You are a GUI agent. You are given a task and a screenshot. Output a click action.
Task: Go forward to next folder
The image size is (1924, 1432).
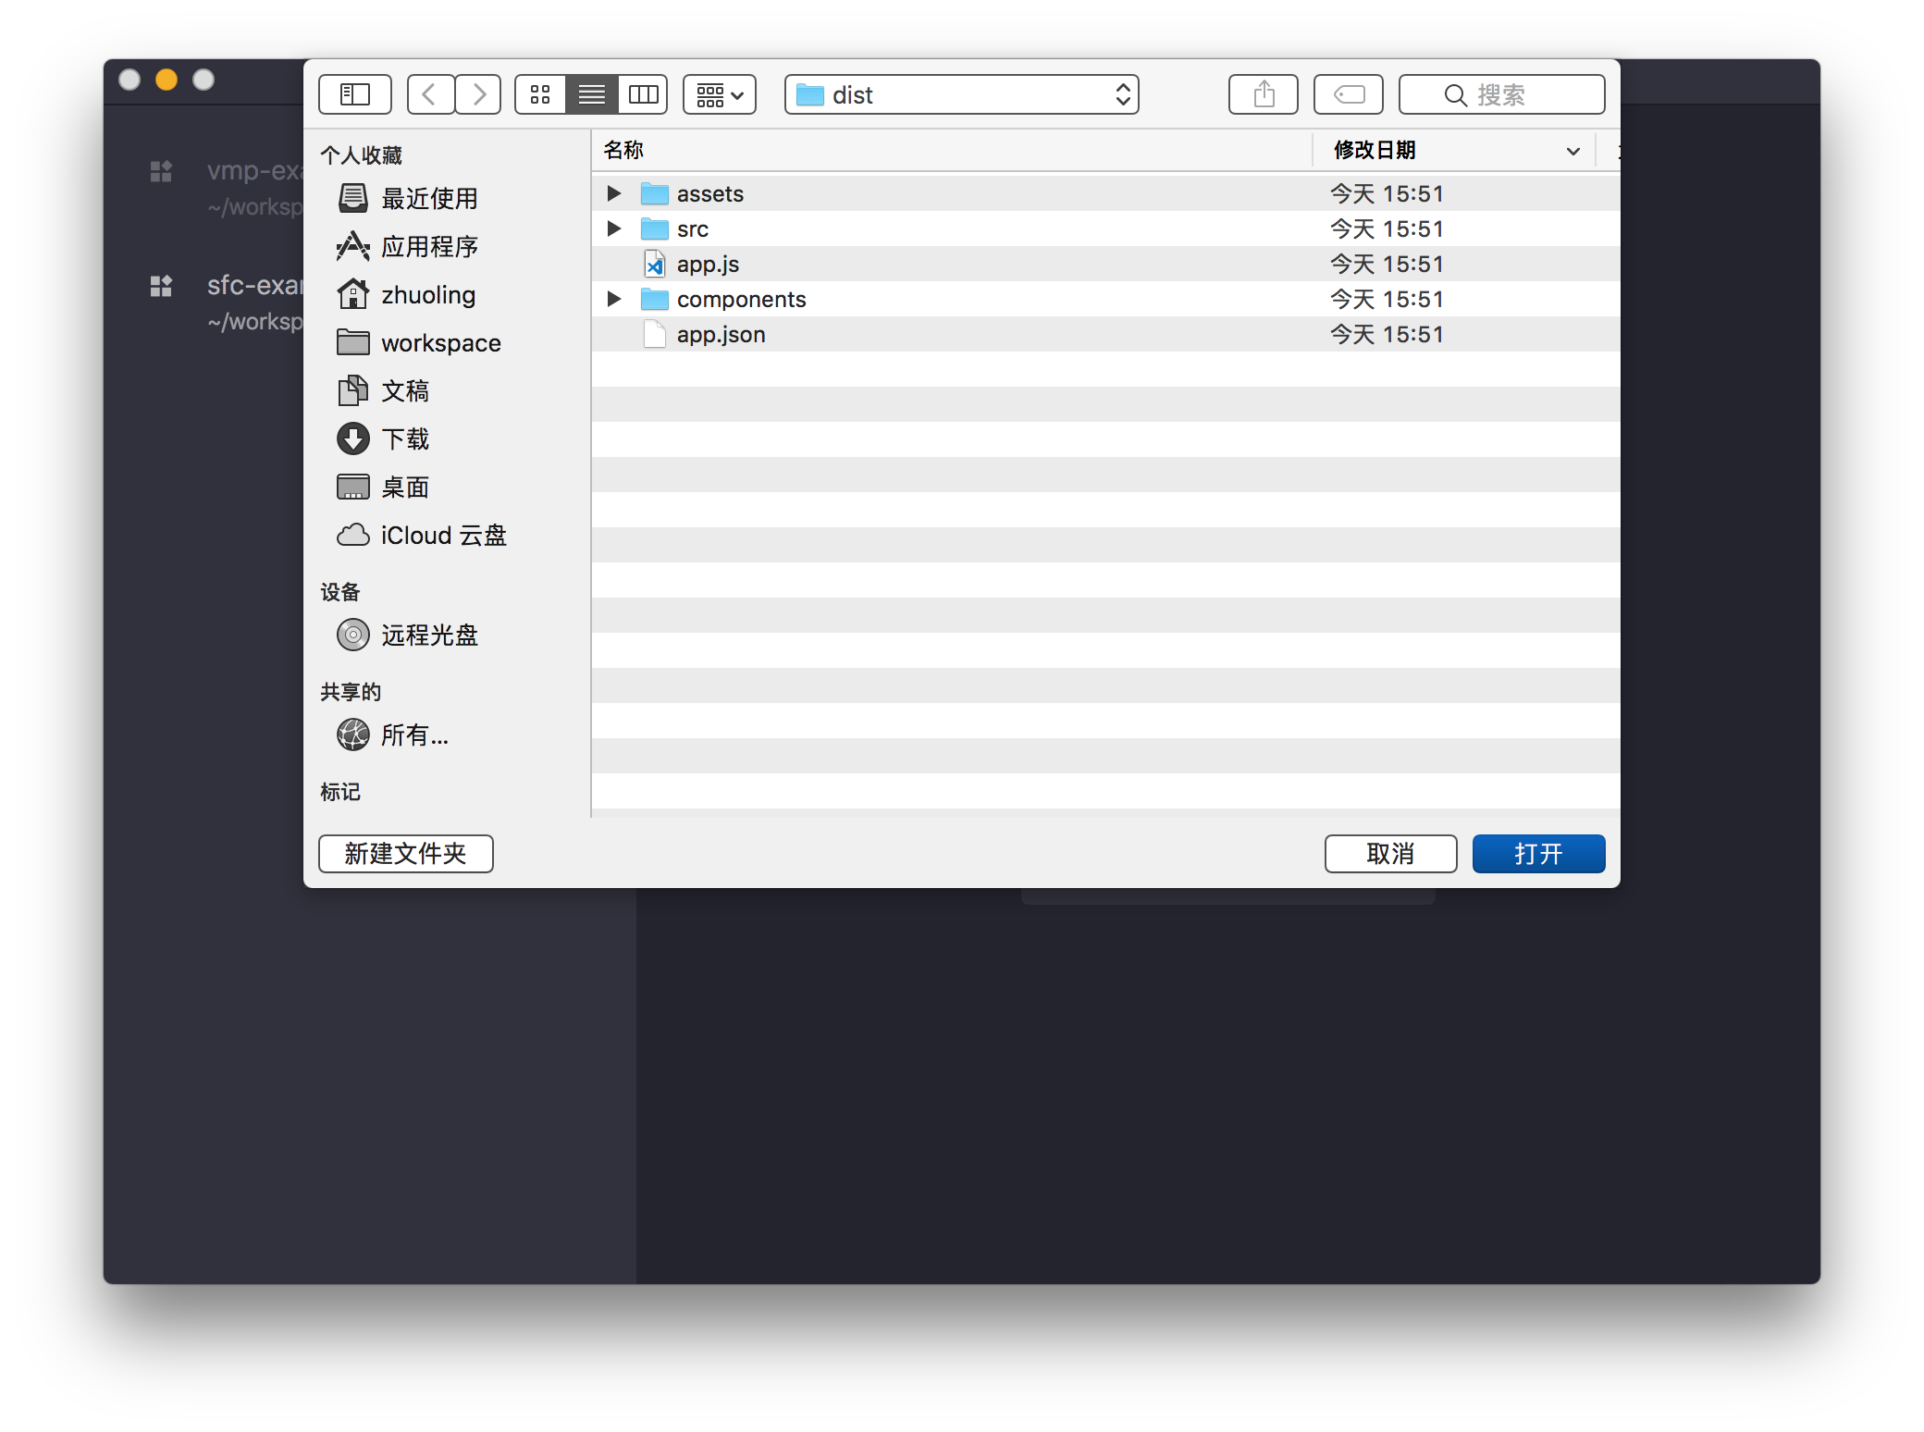click(x=478, y=94)
